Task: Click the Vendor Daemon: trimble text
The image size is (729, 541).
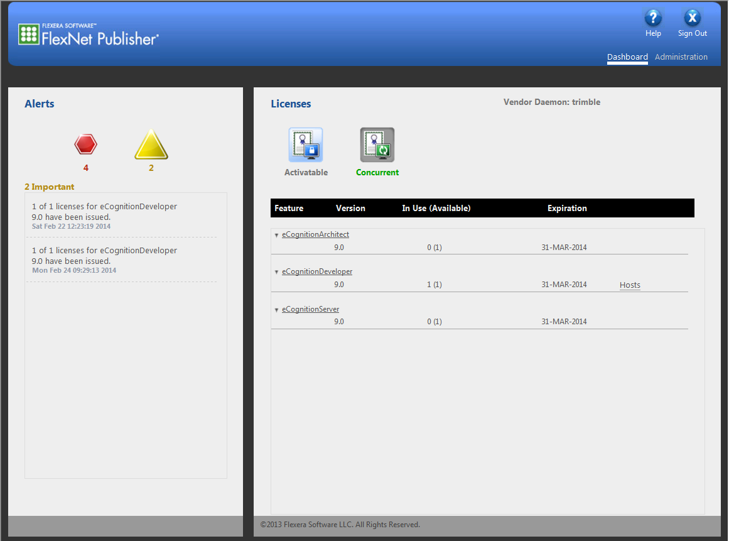Action: click(x=552, y=102)
